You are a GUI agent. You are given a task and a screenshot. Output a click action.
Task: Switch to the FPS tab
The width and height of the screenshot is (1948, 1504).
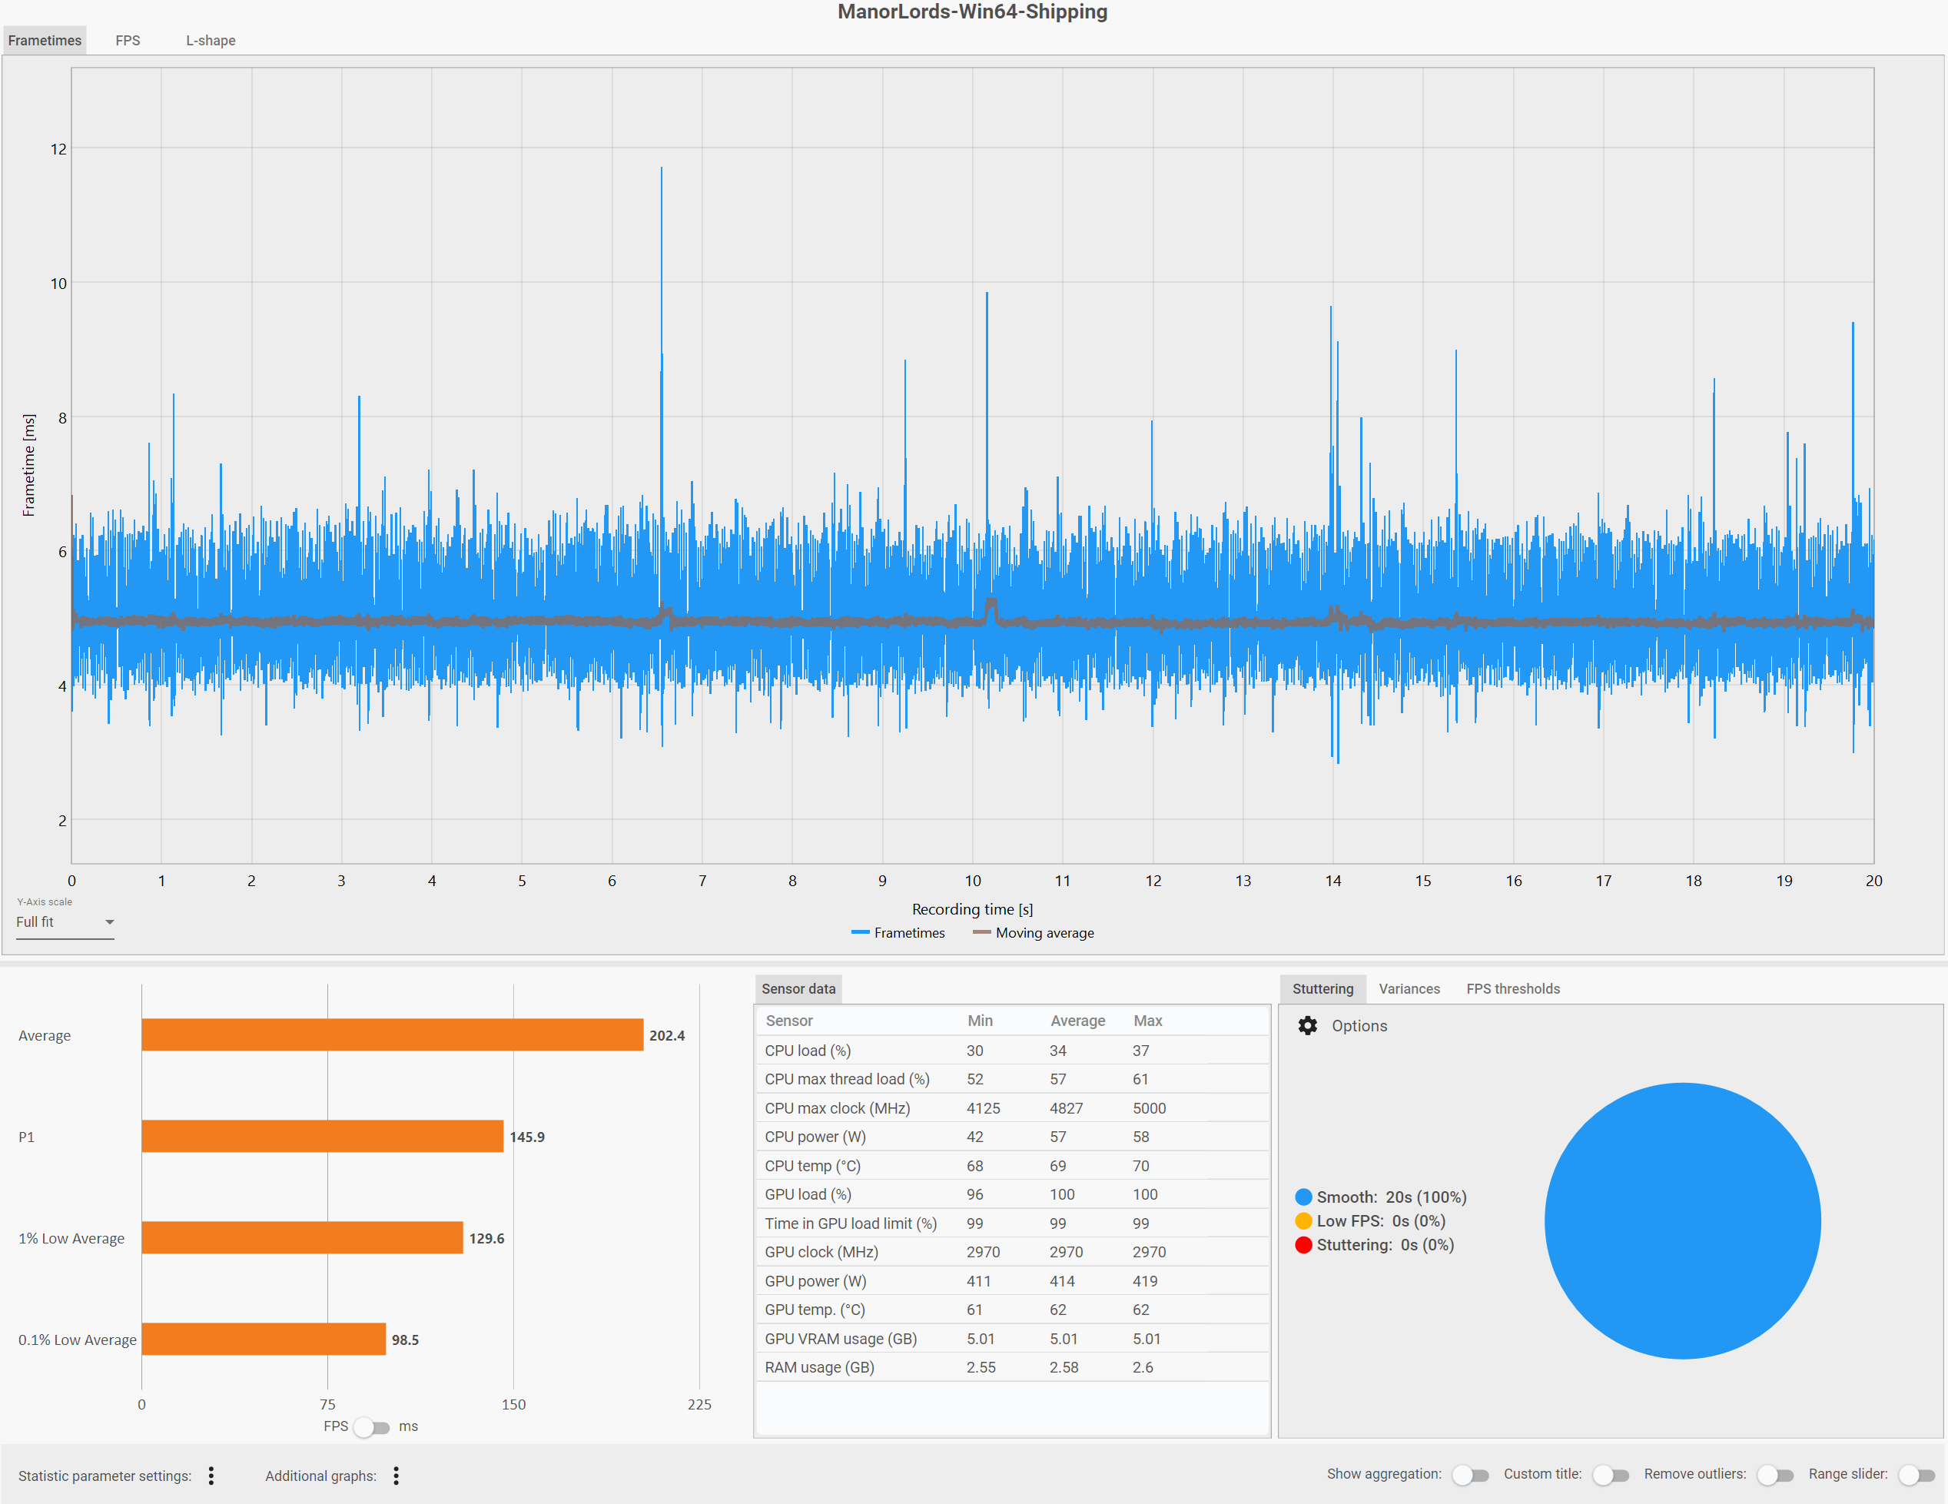click(128, 40)
